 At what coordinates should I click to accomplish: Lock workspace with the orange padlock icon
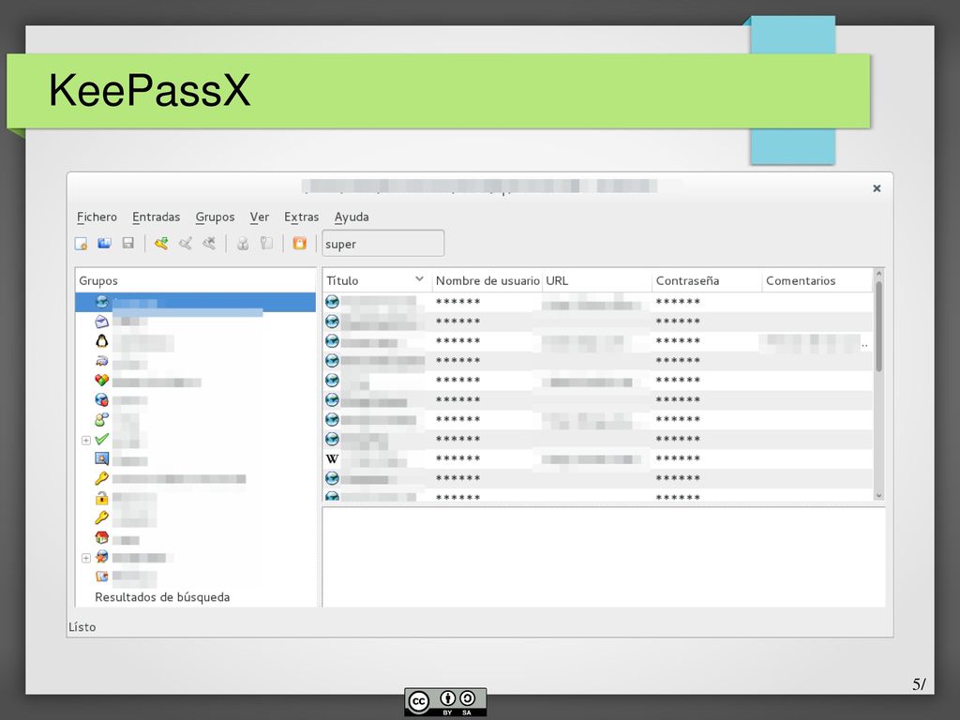[x=299, y=244]
